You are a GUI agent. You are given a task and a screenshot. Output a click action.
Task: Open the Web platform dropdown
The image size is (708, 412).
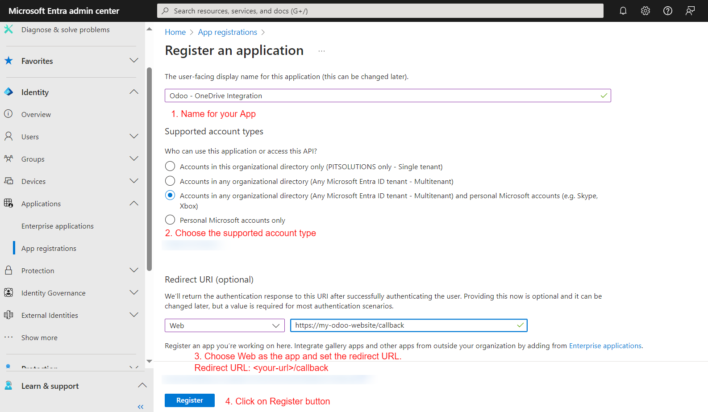225,325
